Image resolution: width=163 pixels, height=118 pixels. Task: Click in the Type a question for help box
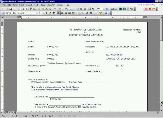(147, 5)
